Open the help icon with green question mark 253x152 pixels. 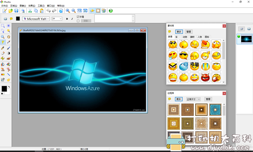point(111,11)
